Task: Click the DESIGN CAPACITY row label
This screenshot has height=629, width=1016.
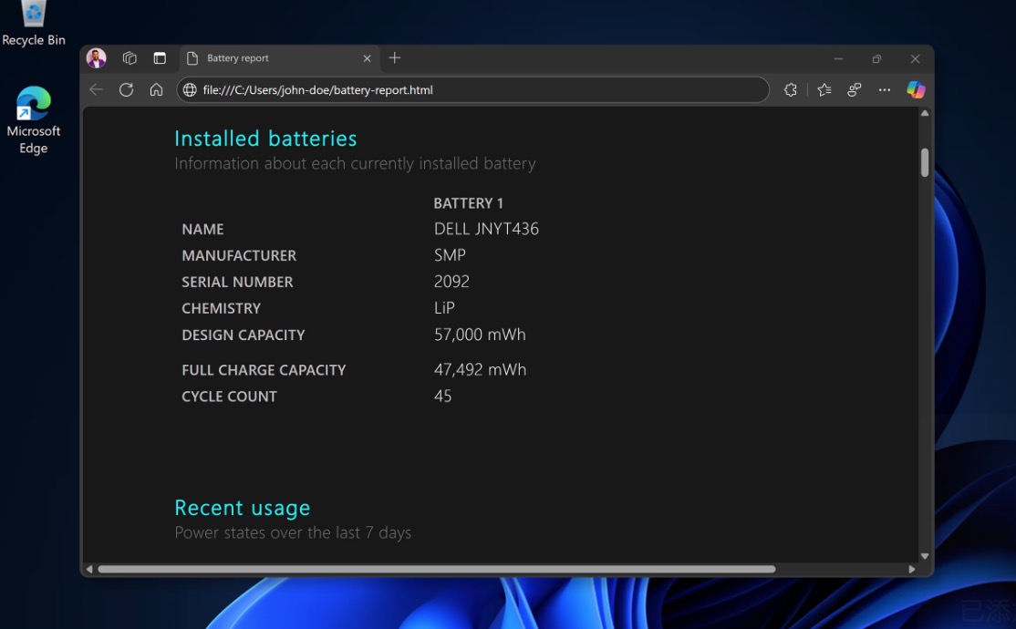Action: pyautogui.click(x=243, y=335)
